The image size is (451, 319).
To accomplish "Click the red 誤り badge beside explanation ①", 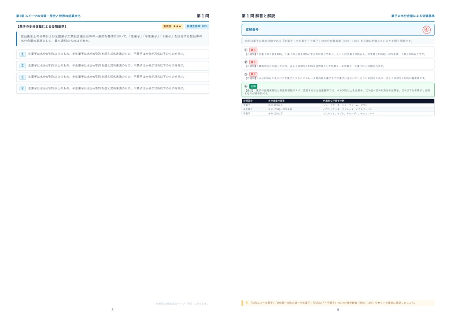I will (253, 50).
